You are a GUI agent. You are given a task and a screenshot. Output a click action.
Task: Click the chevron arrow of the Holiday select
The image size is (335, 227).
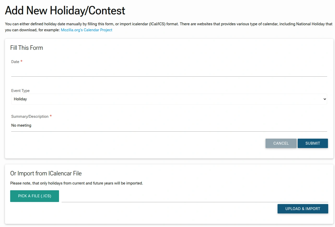[325, 99]
